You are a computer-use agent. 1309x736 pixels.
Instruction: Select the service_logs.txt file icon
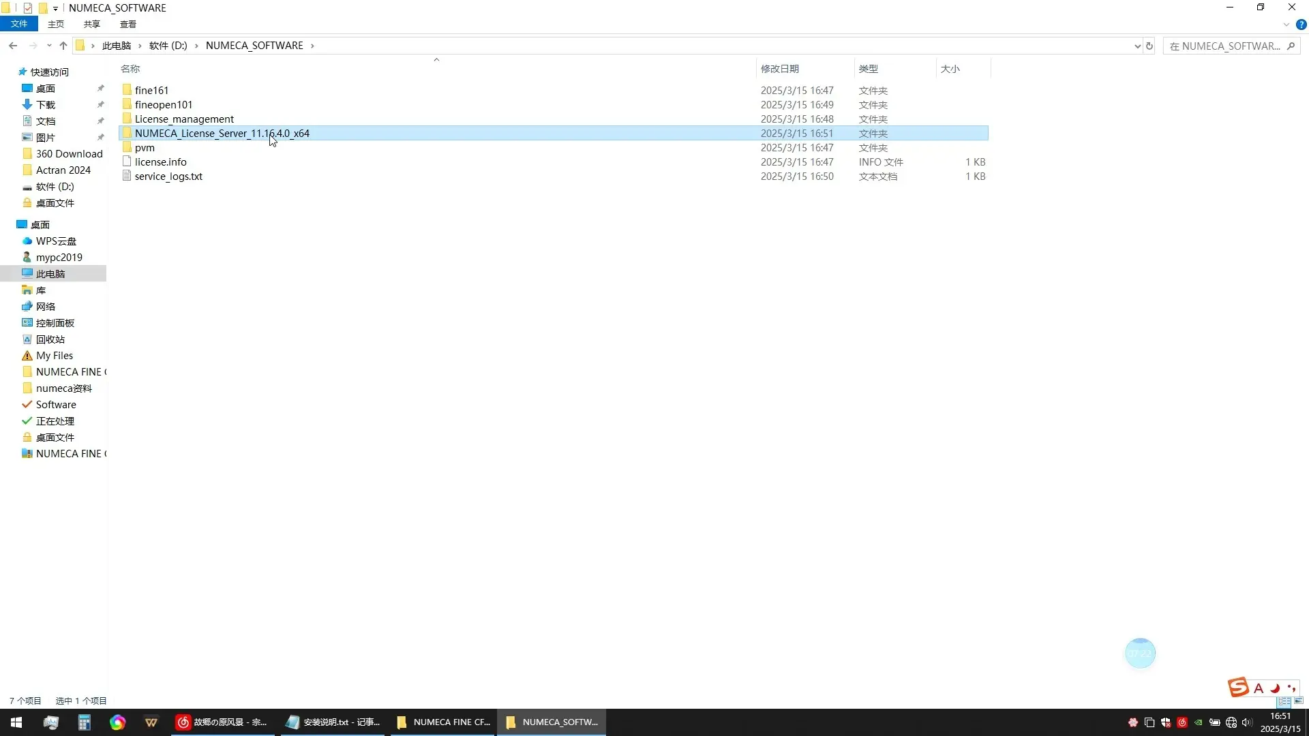pos(127,176)
